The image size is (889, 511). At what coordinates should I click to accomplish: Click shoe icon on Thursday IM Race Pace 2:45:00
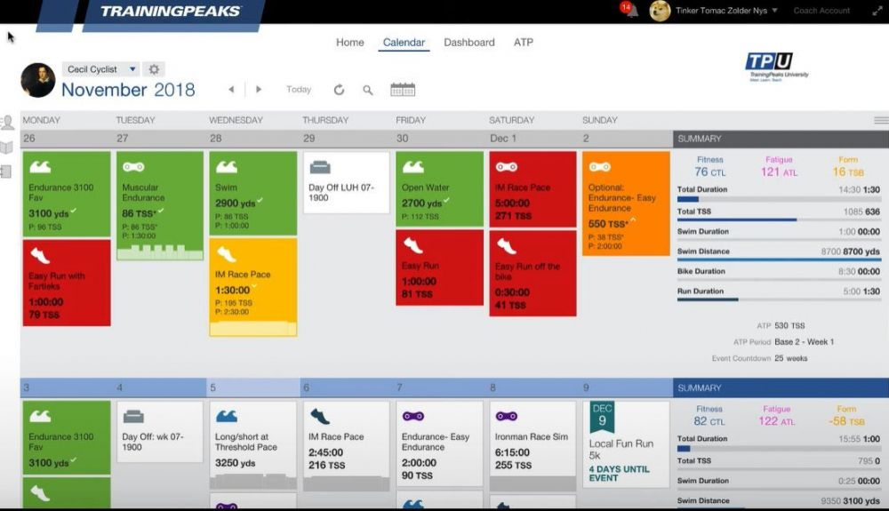pyautogui.click(x=320, y=417)
